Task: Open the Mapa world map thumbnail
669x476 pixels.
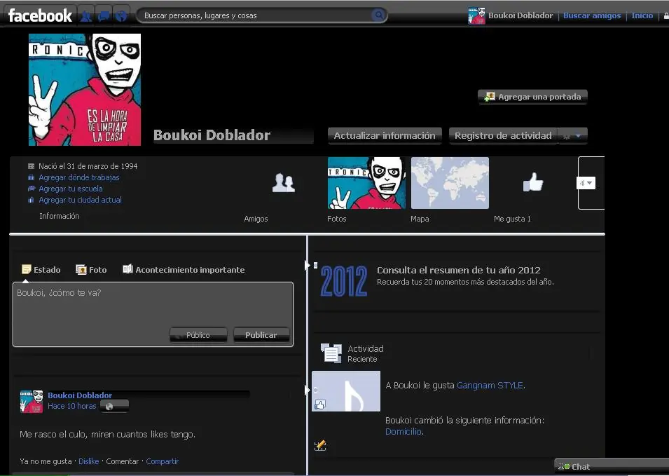Action: point(450,183)
